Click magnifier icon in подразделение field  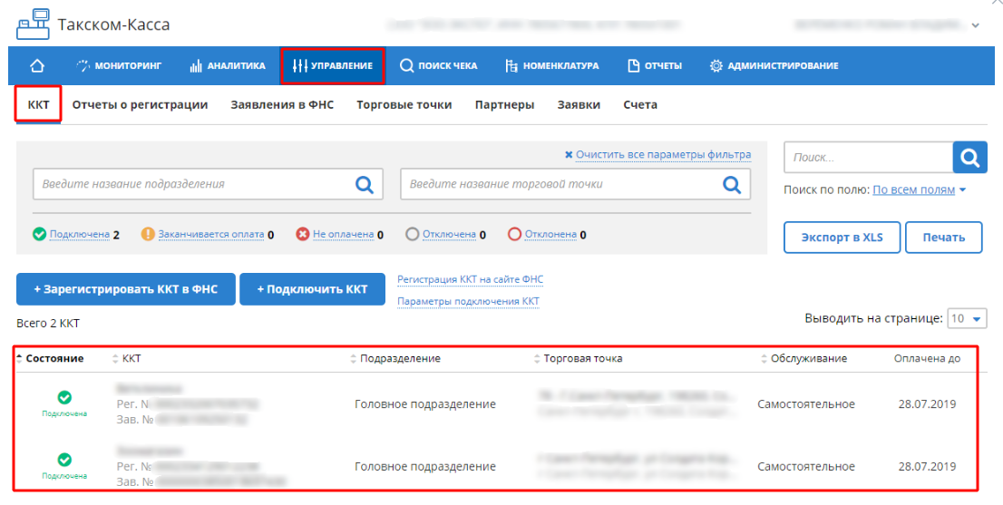(x=365, y=184)
